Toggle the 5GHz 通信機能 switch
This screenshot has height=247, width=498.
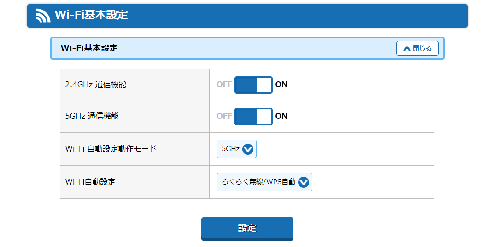[253, 117]
